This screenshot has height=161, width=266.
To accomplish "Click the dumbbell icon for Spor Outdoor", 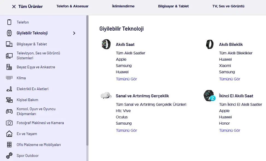I will pyautogui.click(x=9, y=156).
